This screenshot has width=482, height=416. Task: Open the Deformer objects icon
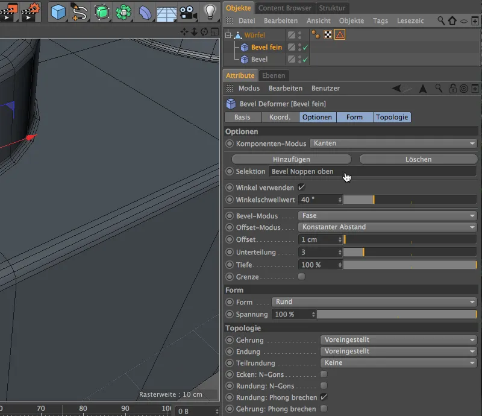tap(145, 13)
